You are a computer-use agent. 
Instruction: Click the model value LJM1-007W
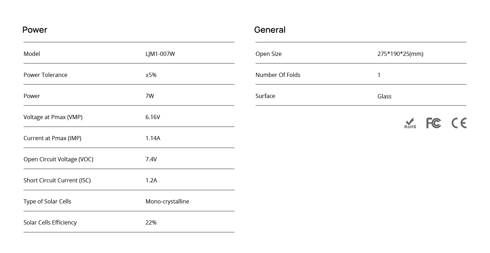pyautogui.click(x=160, y=54)
